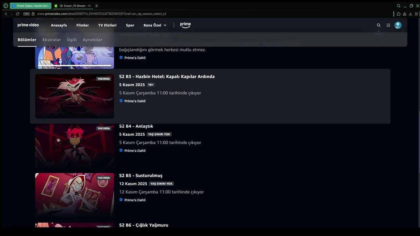Screen dimensions: 420x236
Task: Click title S2 B4 - Anlaştık
Action: click(136, 126)
